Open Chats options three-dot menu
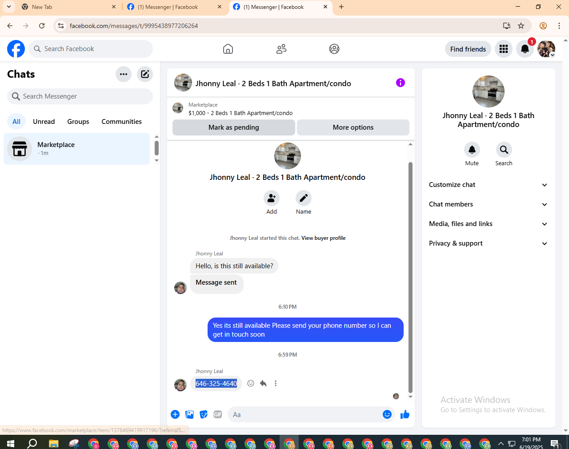 pos(124,74)
